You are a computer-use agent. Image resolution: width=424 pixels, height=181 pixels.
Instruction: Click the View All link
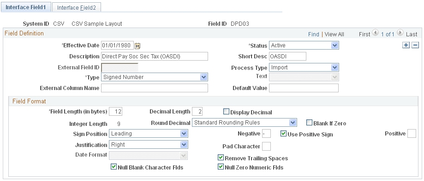334,34
